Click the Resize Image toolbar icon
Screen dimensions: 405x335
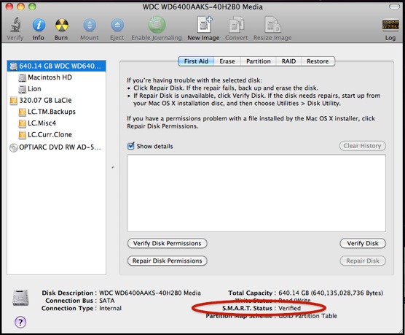point(272,25)
